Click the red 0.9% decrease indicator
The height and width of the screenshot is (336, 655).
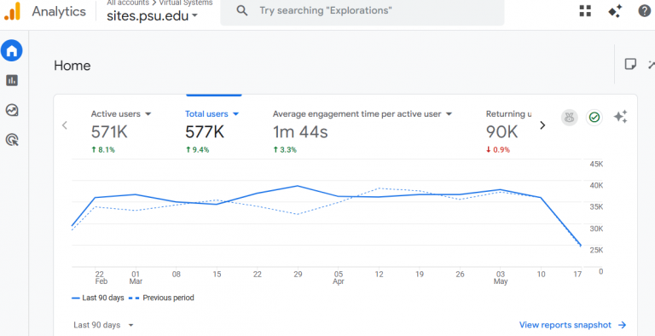[497, 150]
